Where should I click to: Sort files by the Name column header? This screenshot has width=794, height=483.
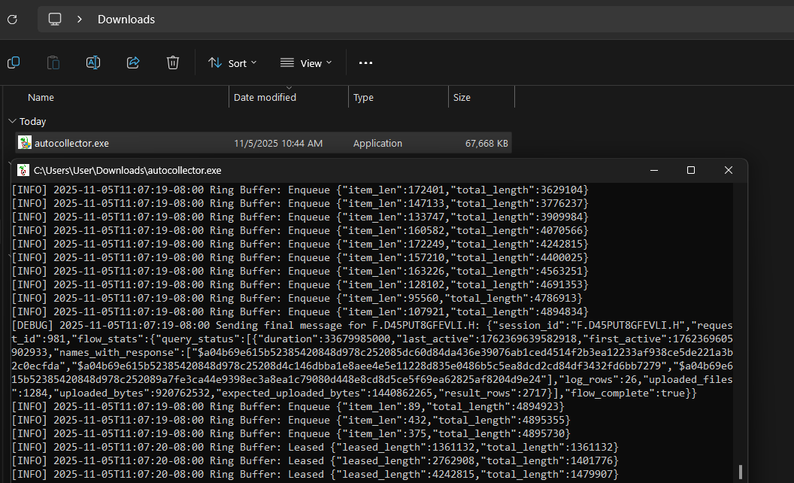pyautogui.click(x=41, y=97)
